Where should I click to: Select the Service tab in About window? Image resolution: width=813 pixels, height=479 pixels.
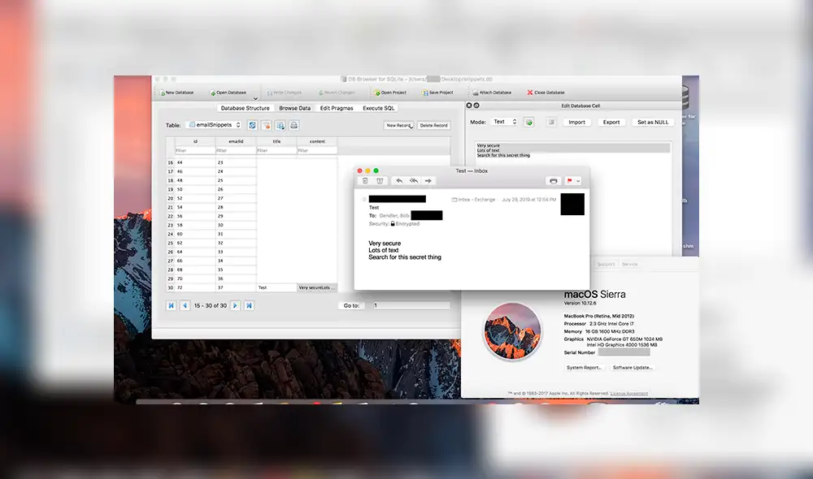(630, 263)
